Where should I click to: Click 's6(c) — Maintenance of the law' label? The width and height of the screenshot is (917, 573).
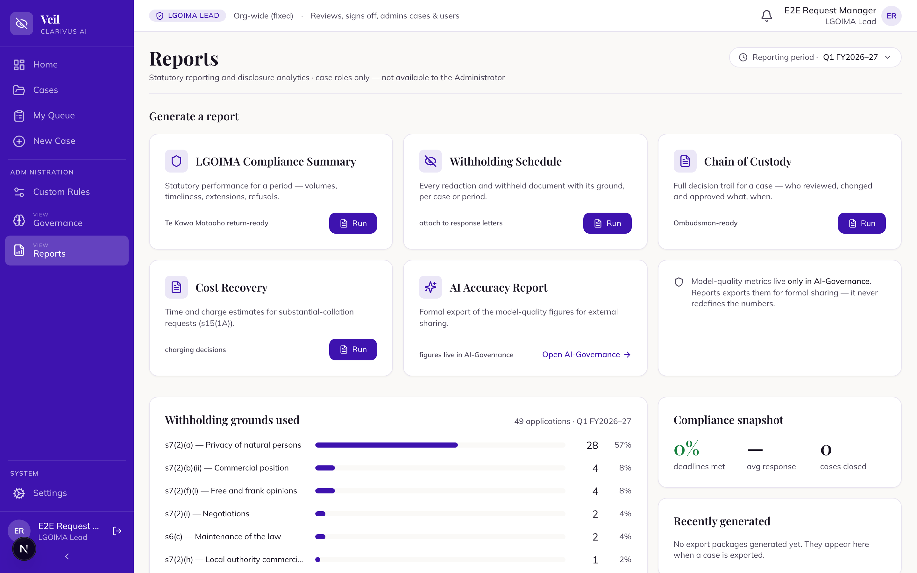pyautogui.click(x=223, y=537)
